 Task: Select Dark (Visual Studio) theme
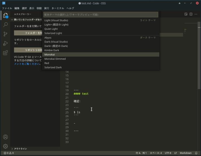[100, 42]
